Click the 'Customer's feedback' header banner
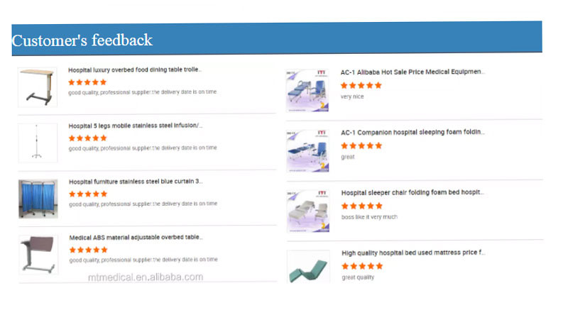This screenshot has height=315, width=568. pos(277,38)
